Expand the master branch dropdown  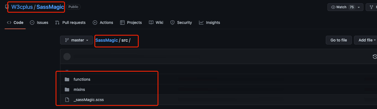[x=76, y=40]
